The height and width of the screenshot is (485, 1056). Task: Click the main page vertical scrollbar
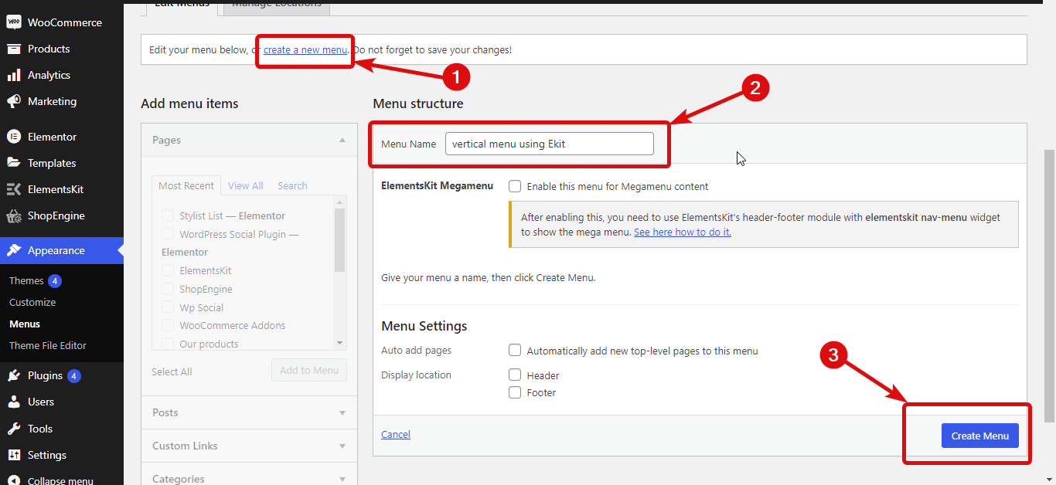pyautogui.click(x=1049, y=286)
